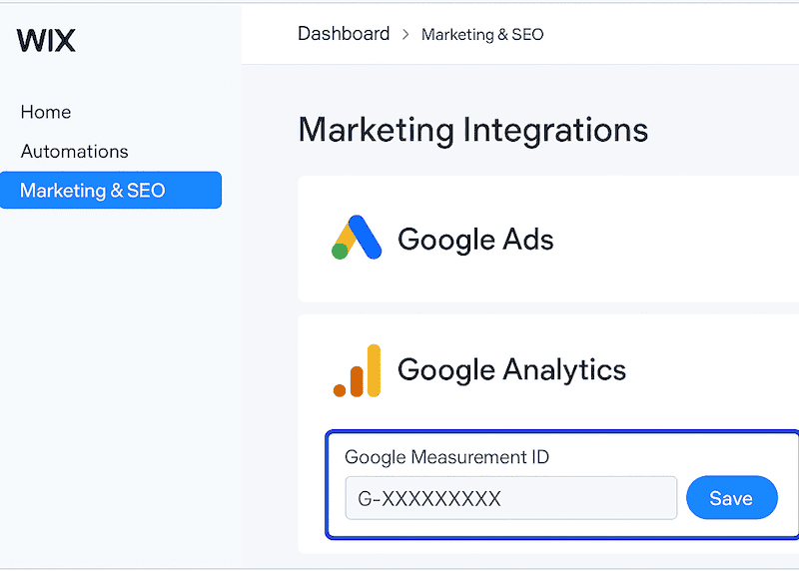Click the Marketing & SEO breadcrumb
The image size is (799, 571).
(x=482, y=34)
